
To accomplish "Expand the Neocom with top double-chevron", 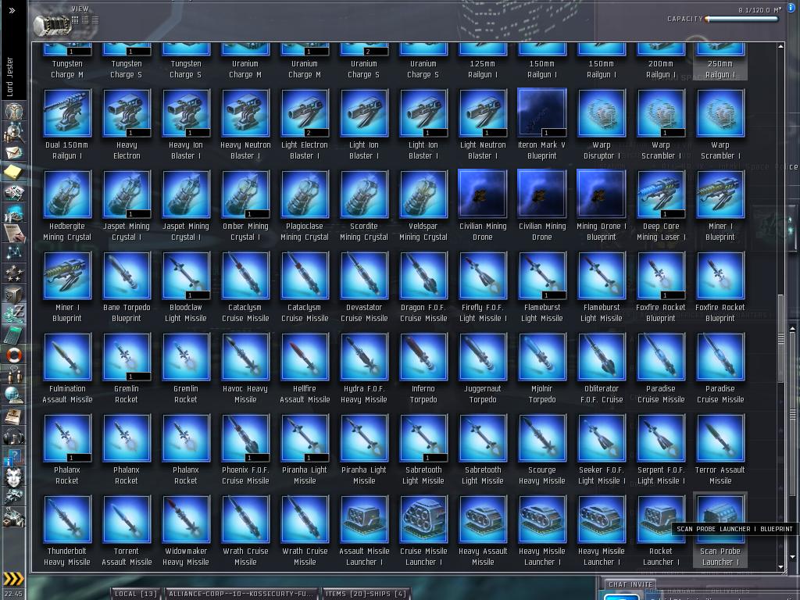I will (x=12, y=10).
